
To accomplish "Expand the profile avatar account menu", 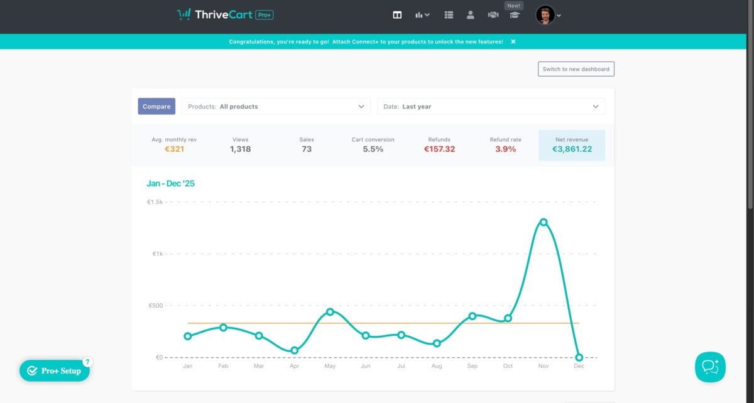I will coord(548,15).
